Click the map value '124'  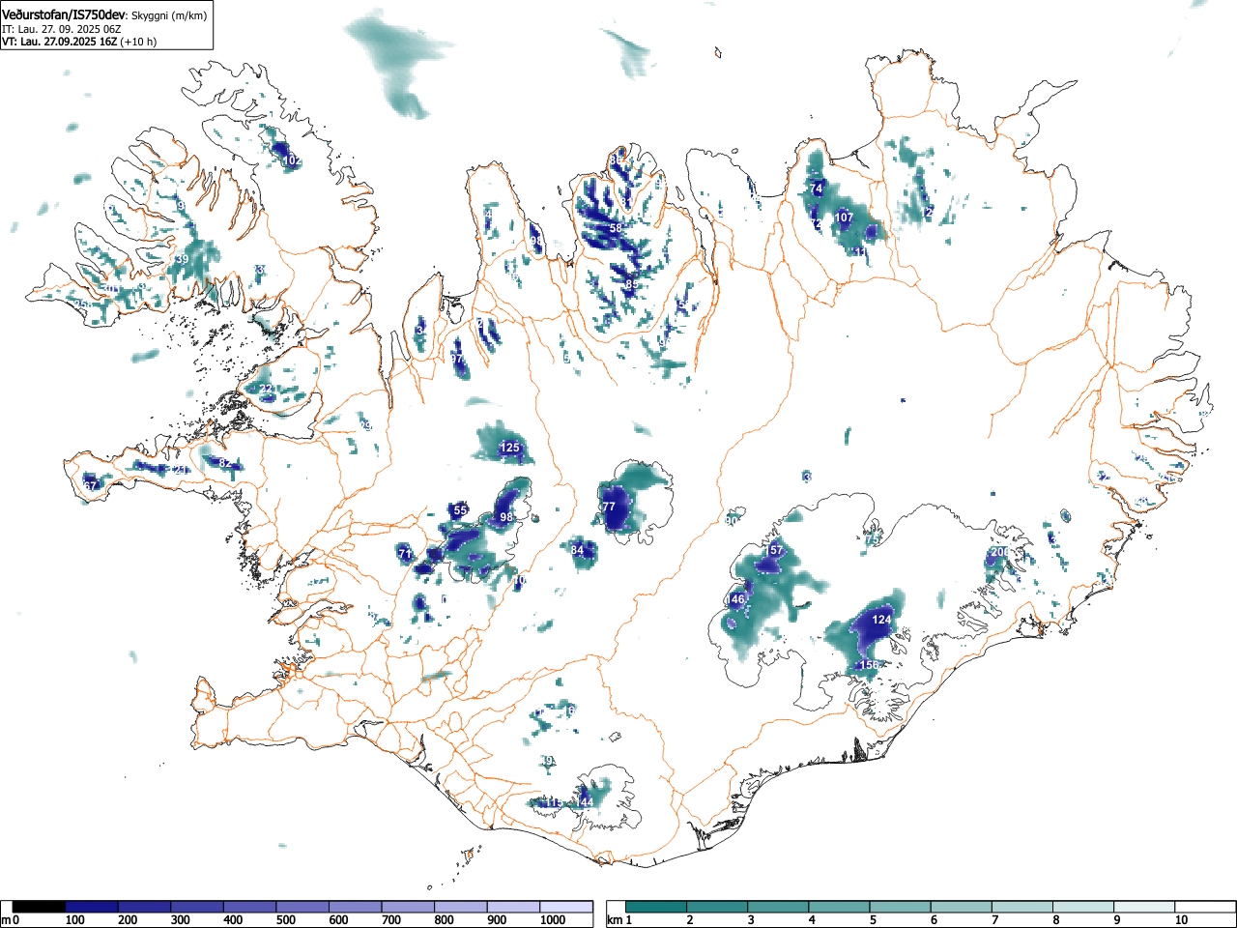882,620
